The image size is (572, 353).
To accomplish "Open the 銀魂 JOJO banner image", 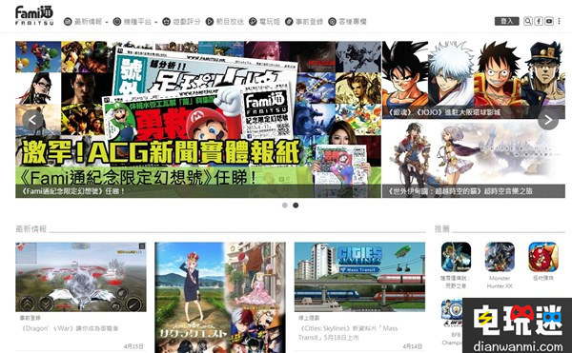I will tap(474, 80).
